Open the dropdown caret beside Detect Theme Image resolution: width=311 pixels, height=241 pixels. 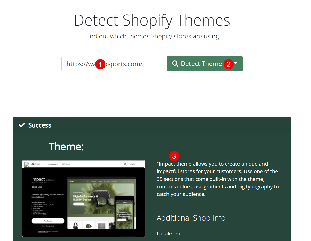(x=236, y=64)
